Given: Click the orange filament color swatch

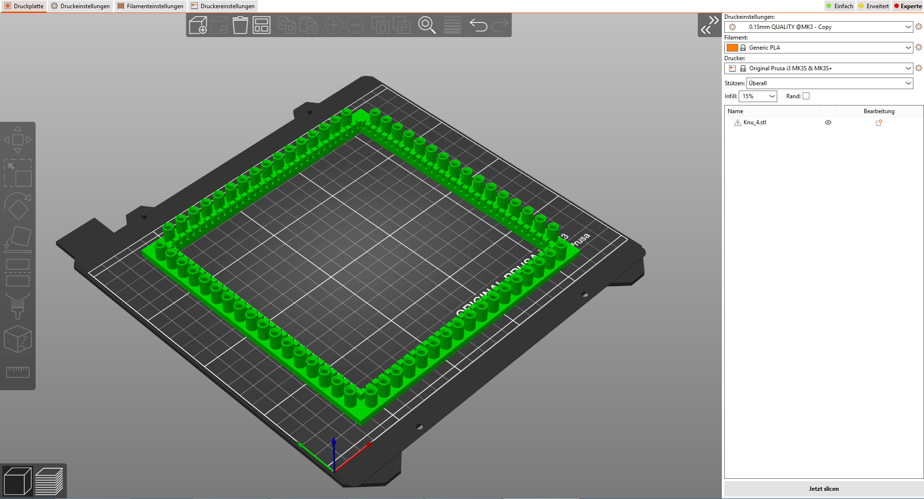Looking at the screenshot, I should pyautogui.click(x=732, y=48).
